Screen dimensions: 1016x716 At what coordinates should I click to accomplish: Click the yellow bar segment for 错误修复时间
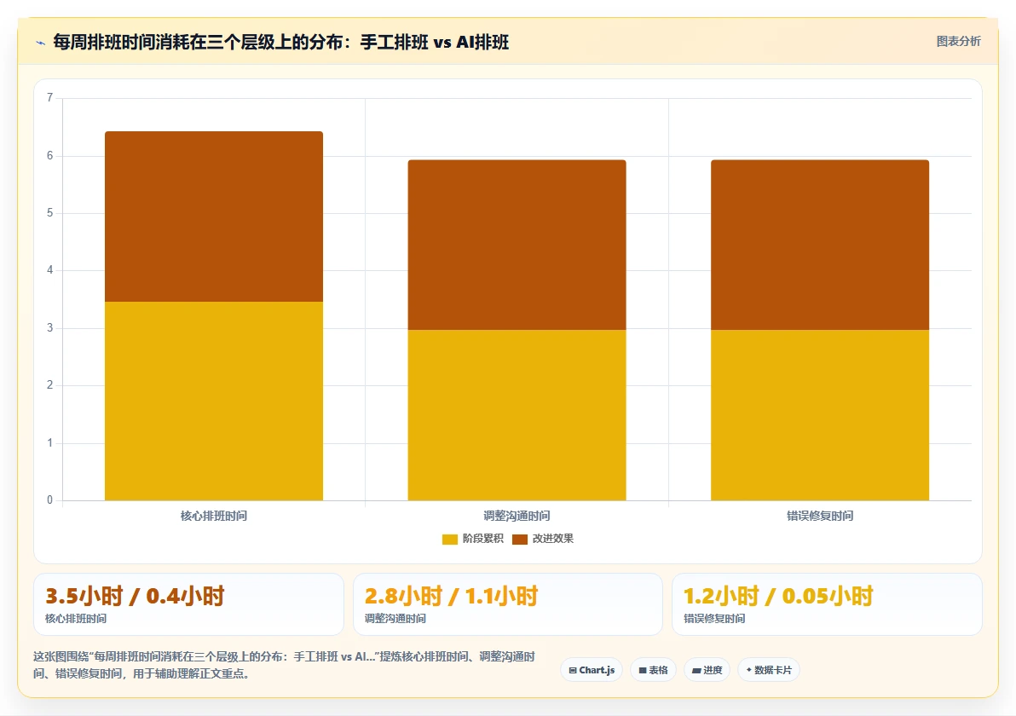point(820,415)
